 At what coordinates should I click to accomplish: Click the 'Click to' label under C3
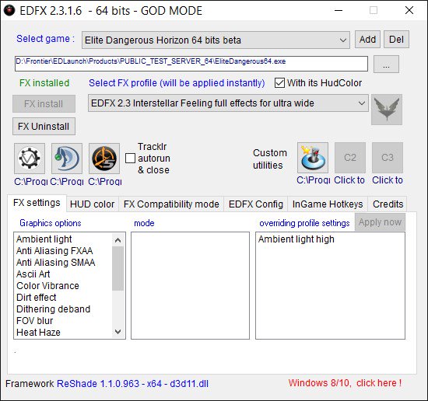(388, 180)
